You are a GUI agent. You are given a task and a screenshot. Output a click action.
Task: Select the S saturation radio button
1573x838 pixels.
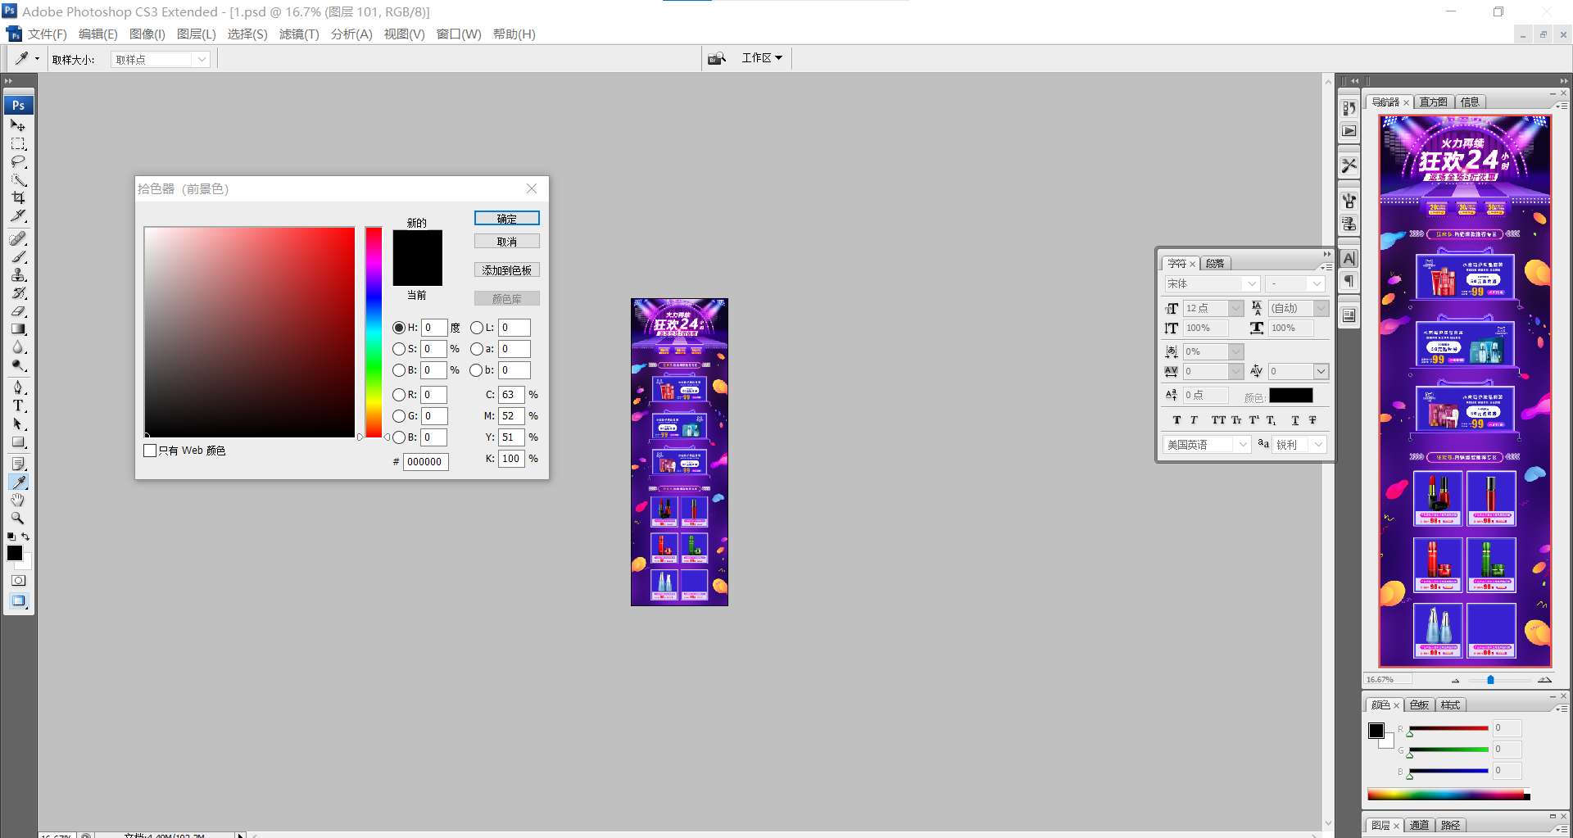click(x=398, y=349)
